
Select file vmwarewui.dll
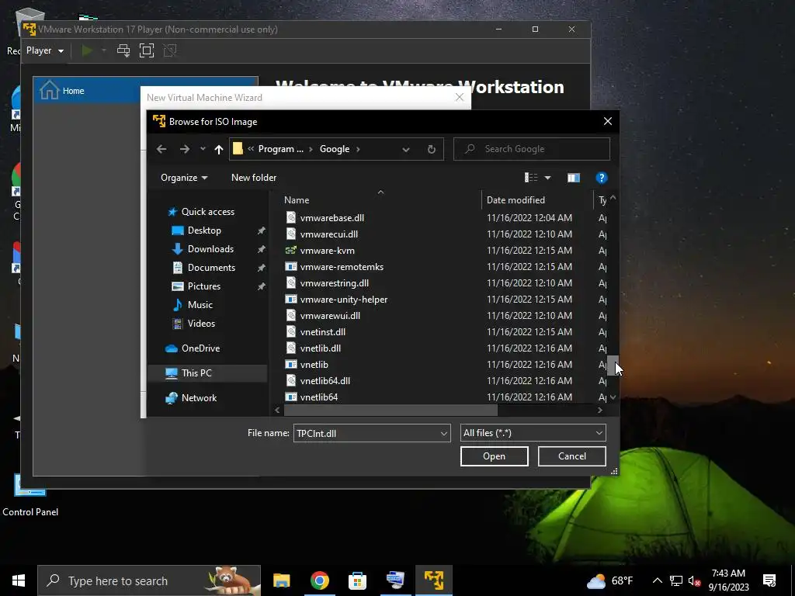330,316
